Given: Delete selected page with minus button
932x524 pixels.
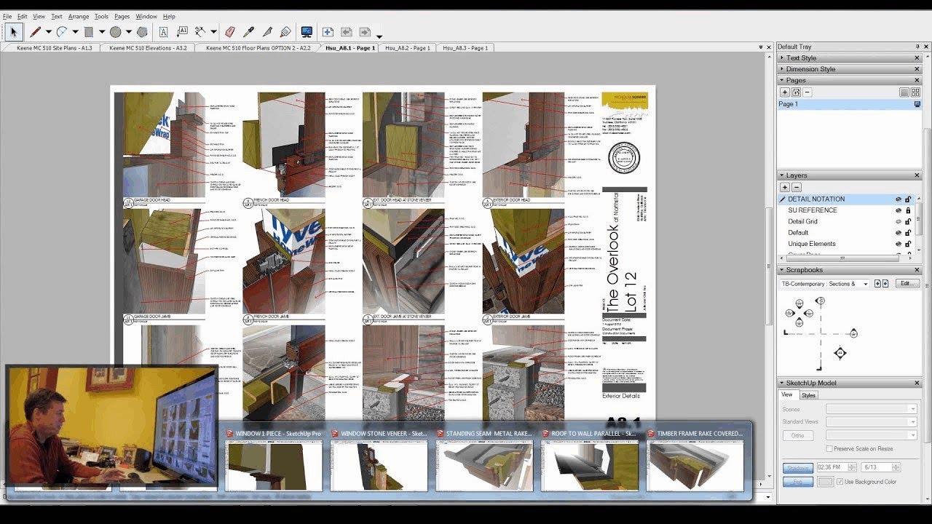Looking at the screenshot, I should [807, 92].
